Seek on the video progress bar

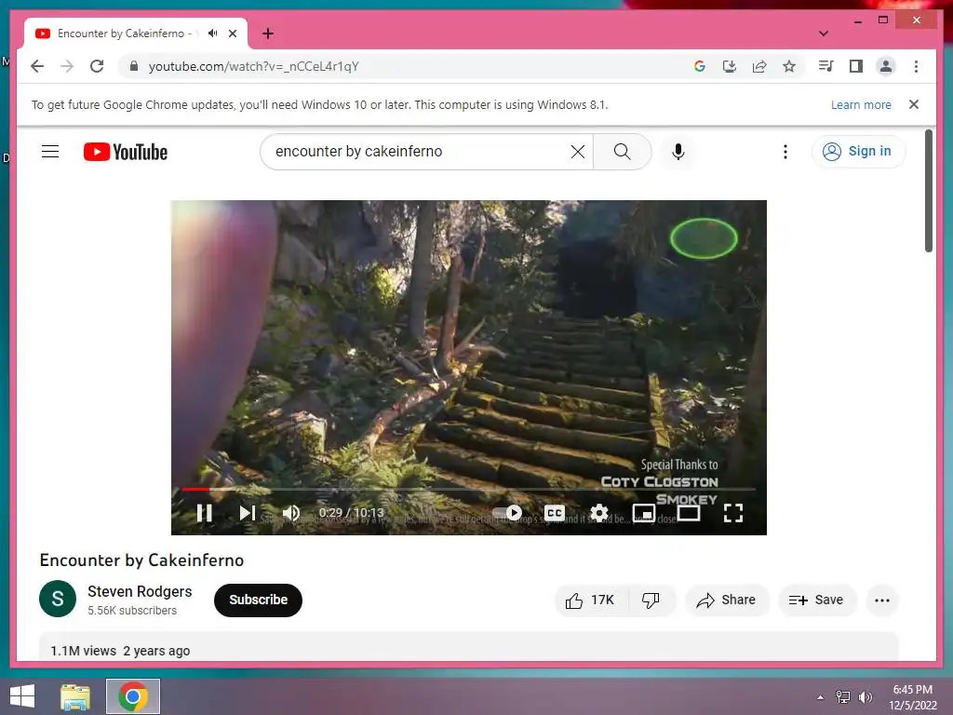pyautogui.click(x=469, y=489)
